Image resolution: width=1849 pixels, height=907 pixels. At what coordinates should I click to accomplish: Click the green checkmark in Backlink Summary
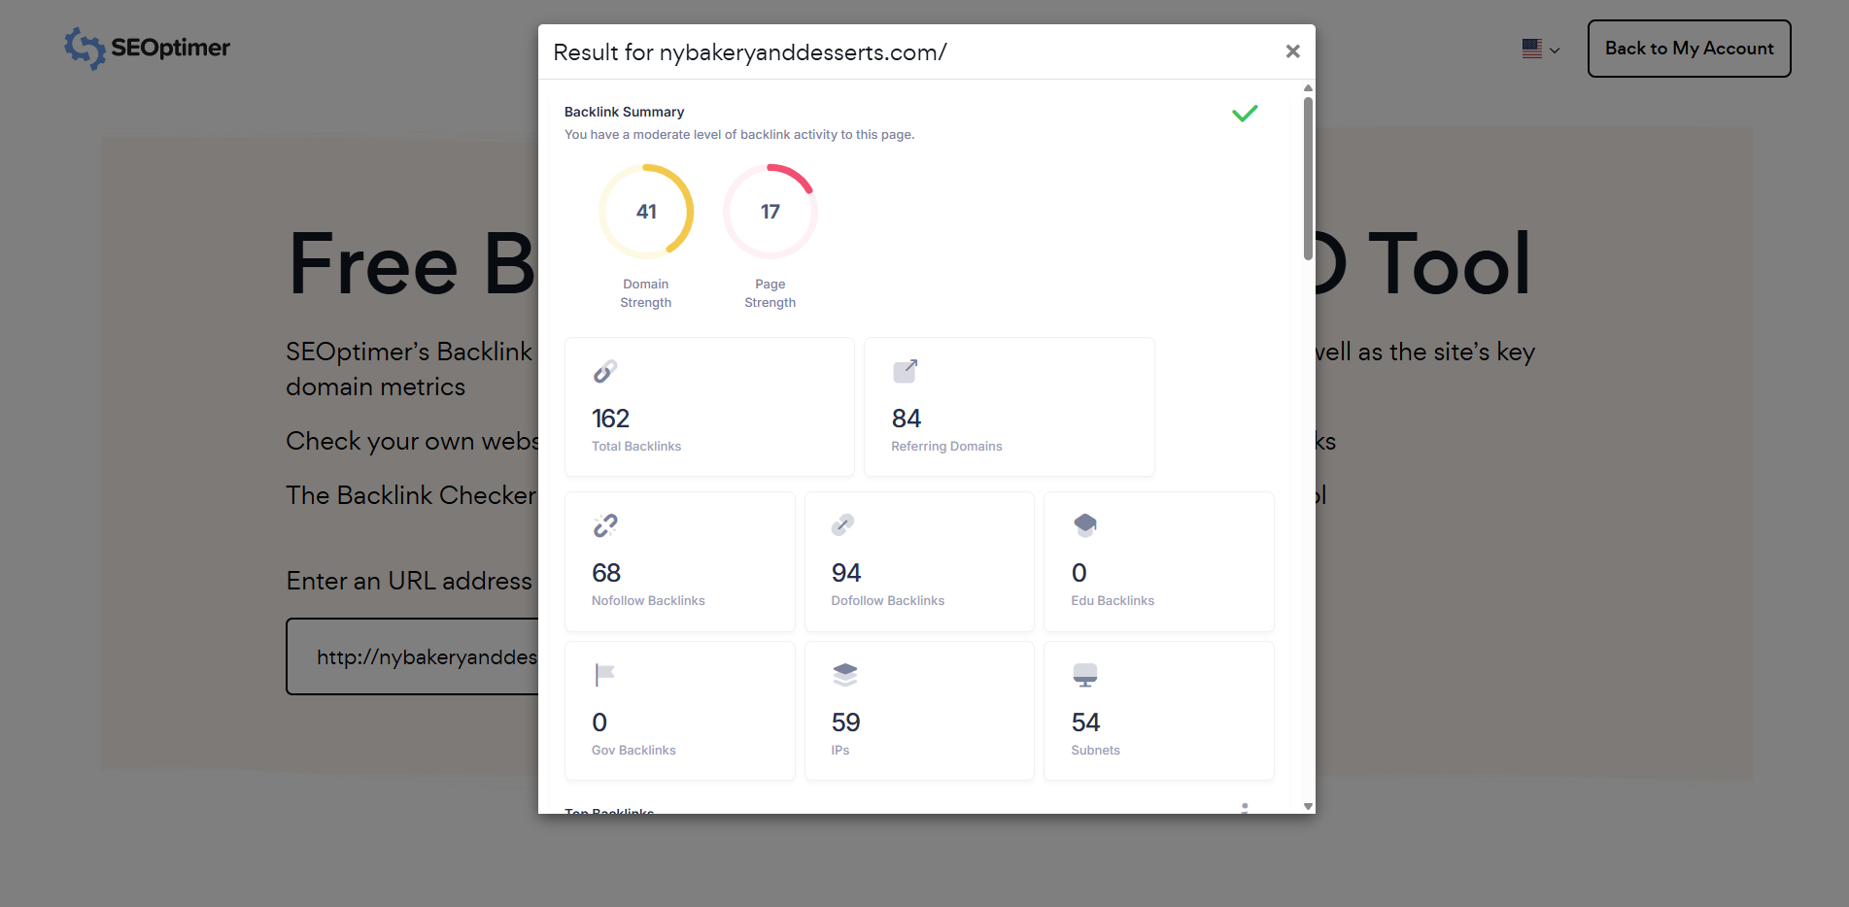tap(1245, 114)
